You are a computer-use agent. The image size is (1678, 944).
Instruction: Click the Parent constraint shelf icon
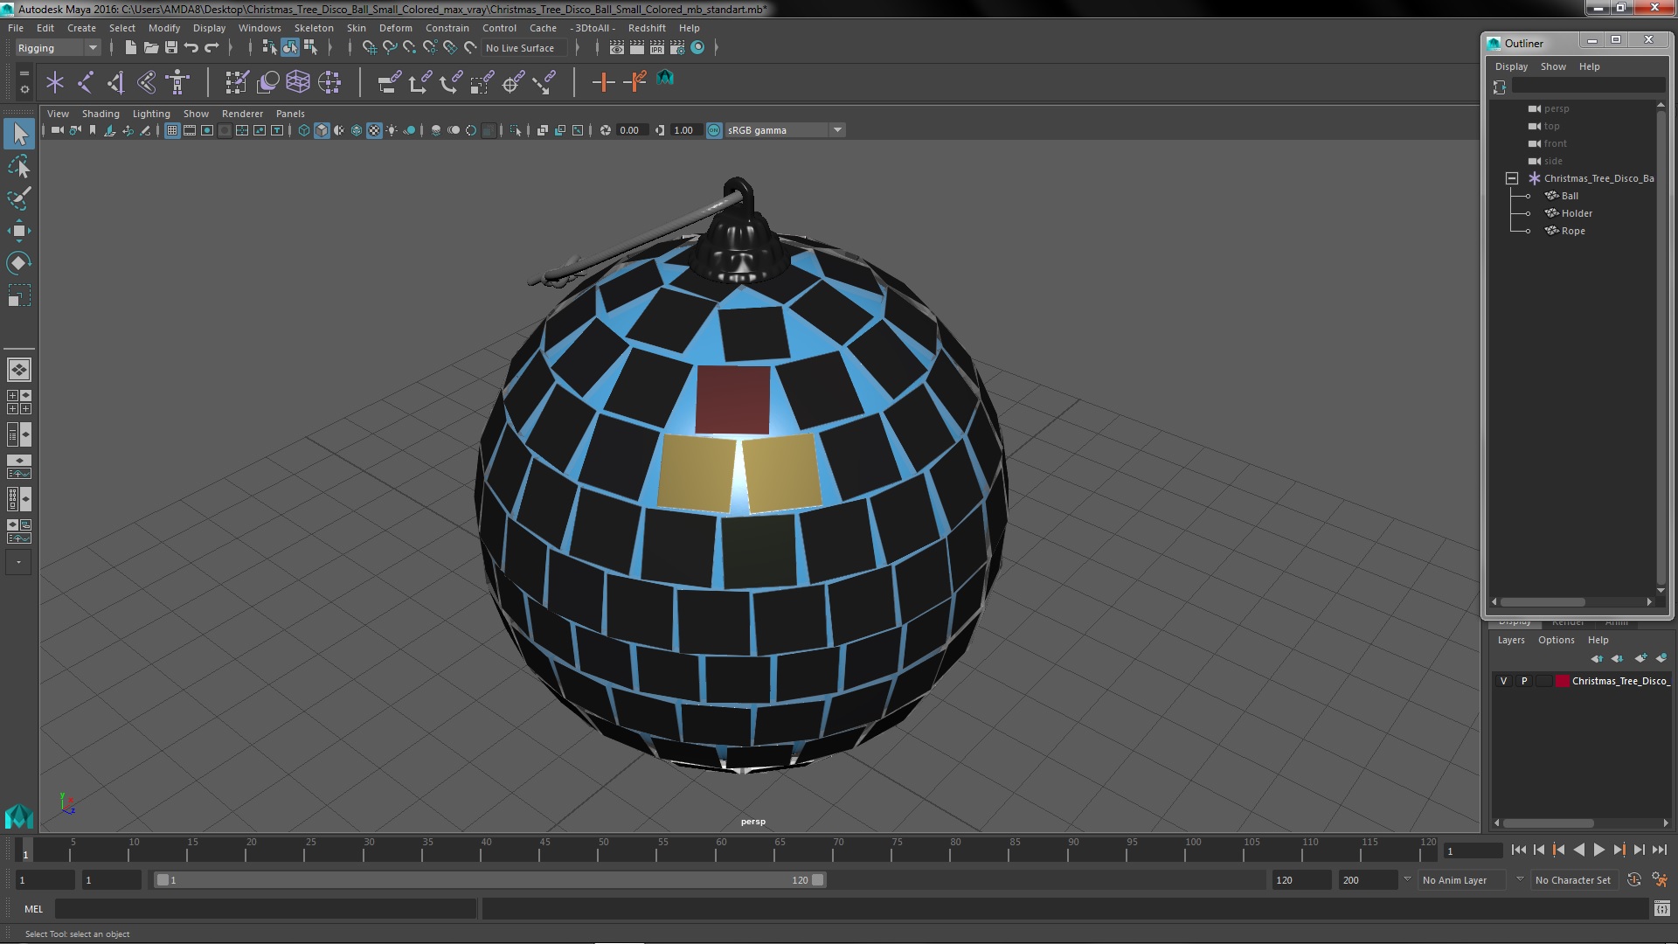pyautogui.click(x=390, y=82)
